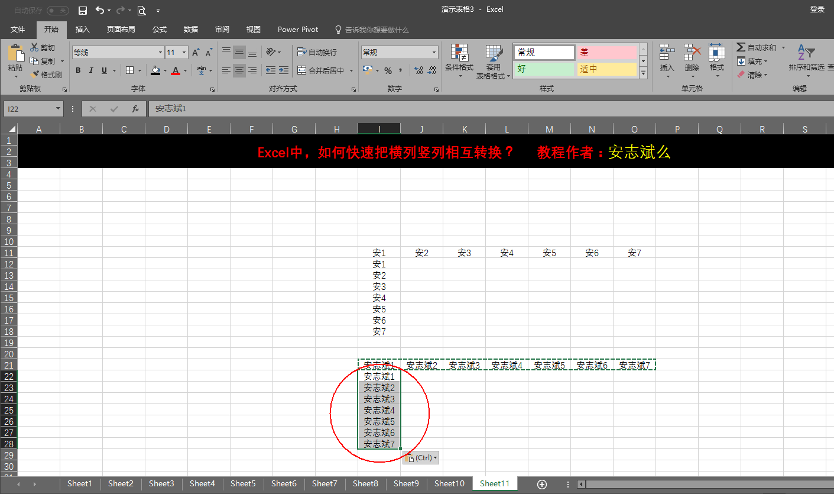Open Conditional Formatting (条件格式)

pos(459,59)
